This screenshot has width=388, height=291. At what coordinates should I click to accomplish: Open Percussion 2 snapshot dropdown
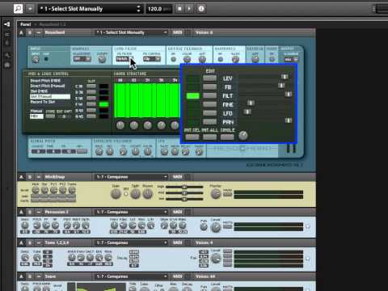point(132,212)
